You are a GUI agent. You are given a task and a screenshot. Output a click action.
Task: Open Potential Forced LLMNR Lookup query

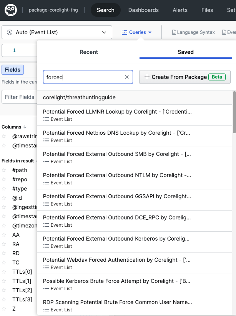(135, 115)
